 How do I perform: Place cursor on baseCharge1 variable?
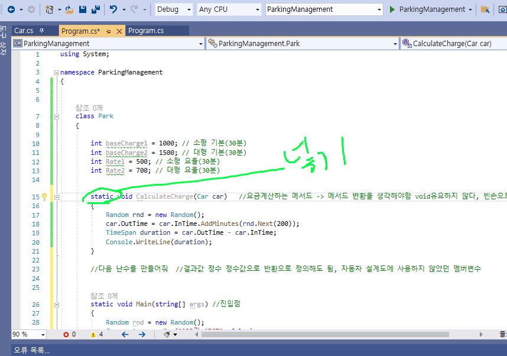[126, 143]
